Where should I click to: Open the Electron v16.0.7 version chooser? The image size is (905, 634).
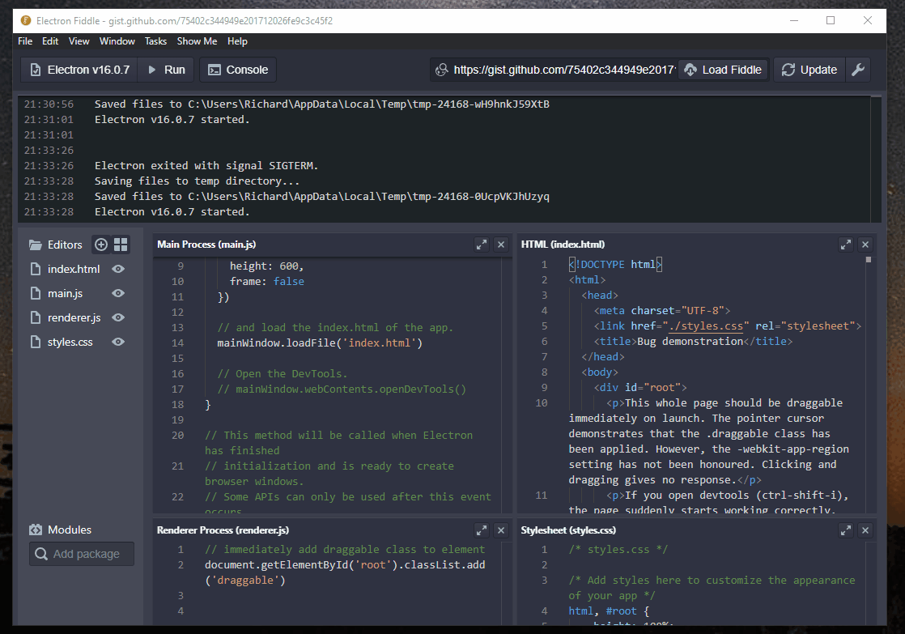click(79, 70)
